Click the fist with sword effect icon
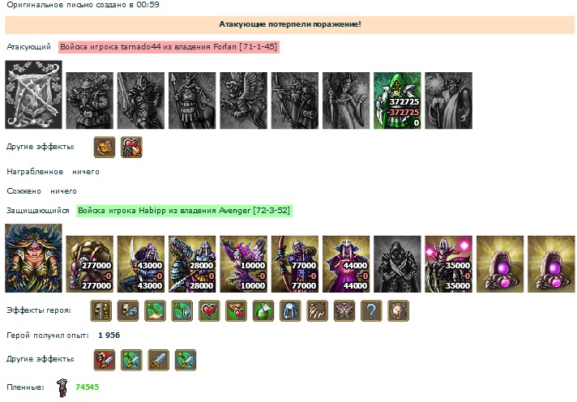This screenshot has width=577, height=402. [105, 360]
